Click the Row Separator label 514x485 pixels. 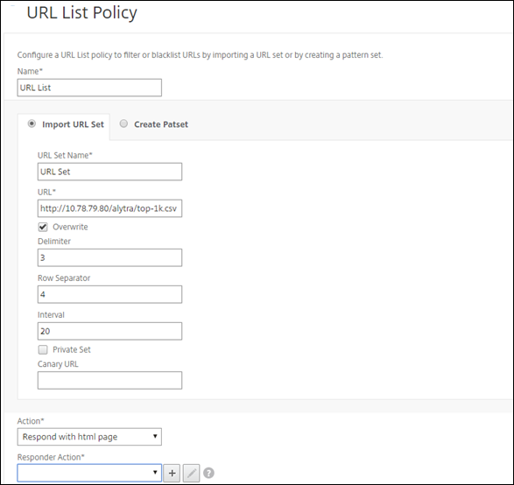64,278
